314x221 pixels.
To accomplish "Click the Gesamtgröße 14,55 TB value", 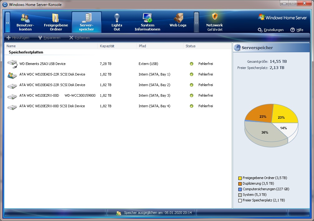I will tap(278, 61).
